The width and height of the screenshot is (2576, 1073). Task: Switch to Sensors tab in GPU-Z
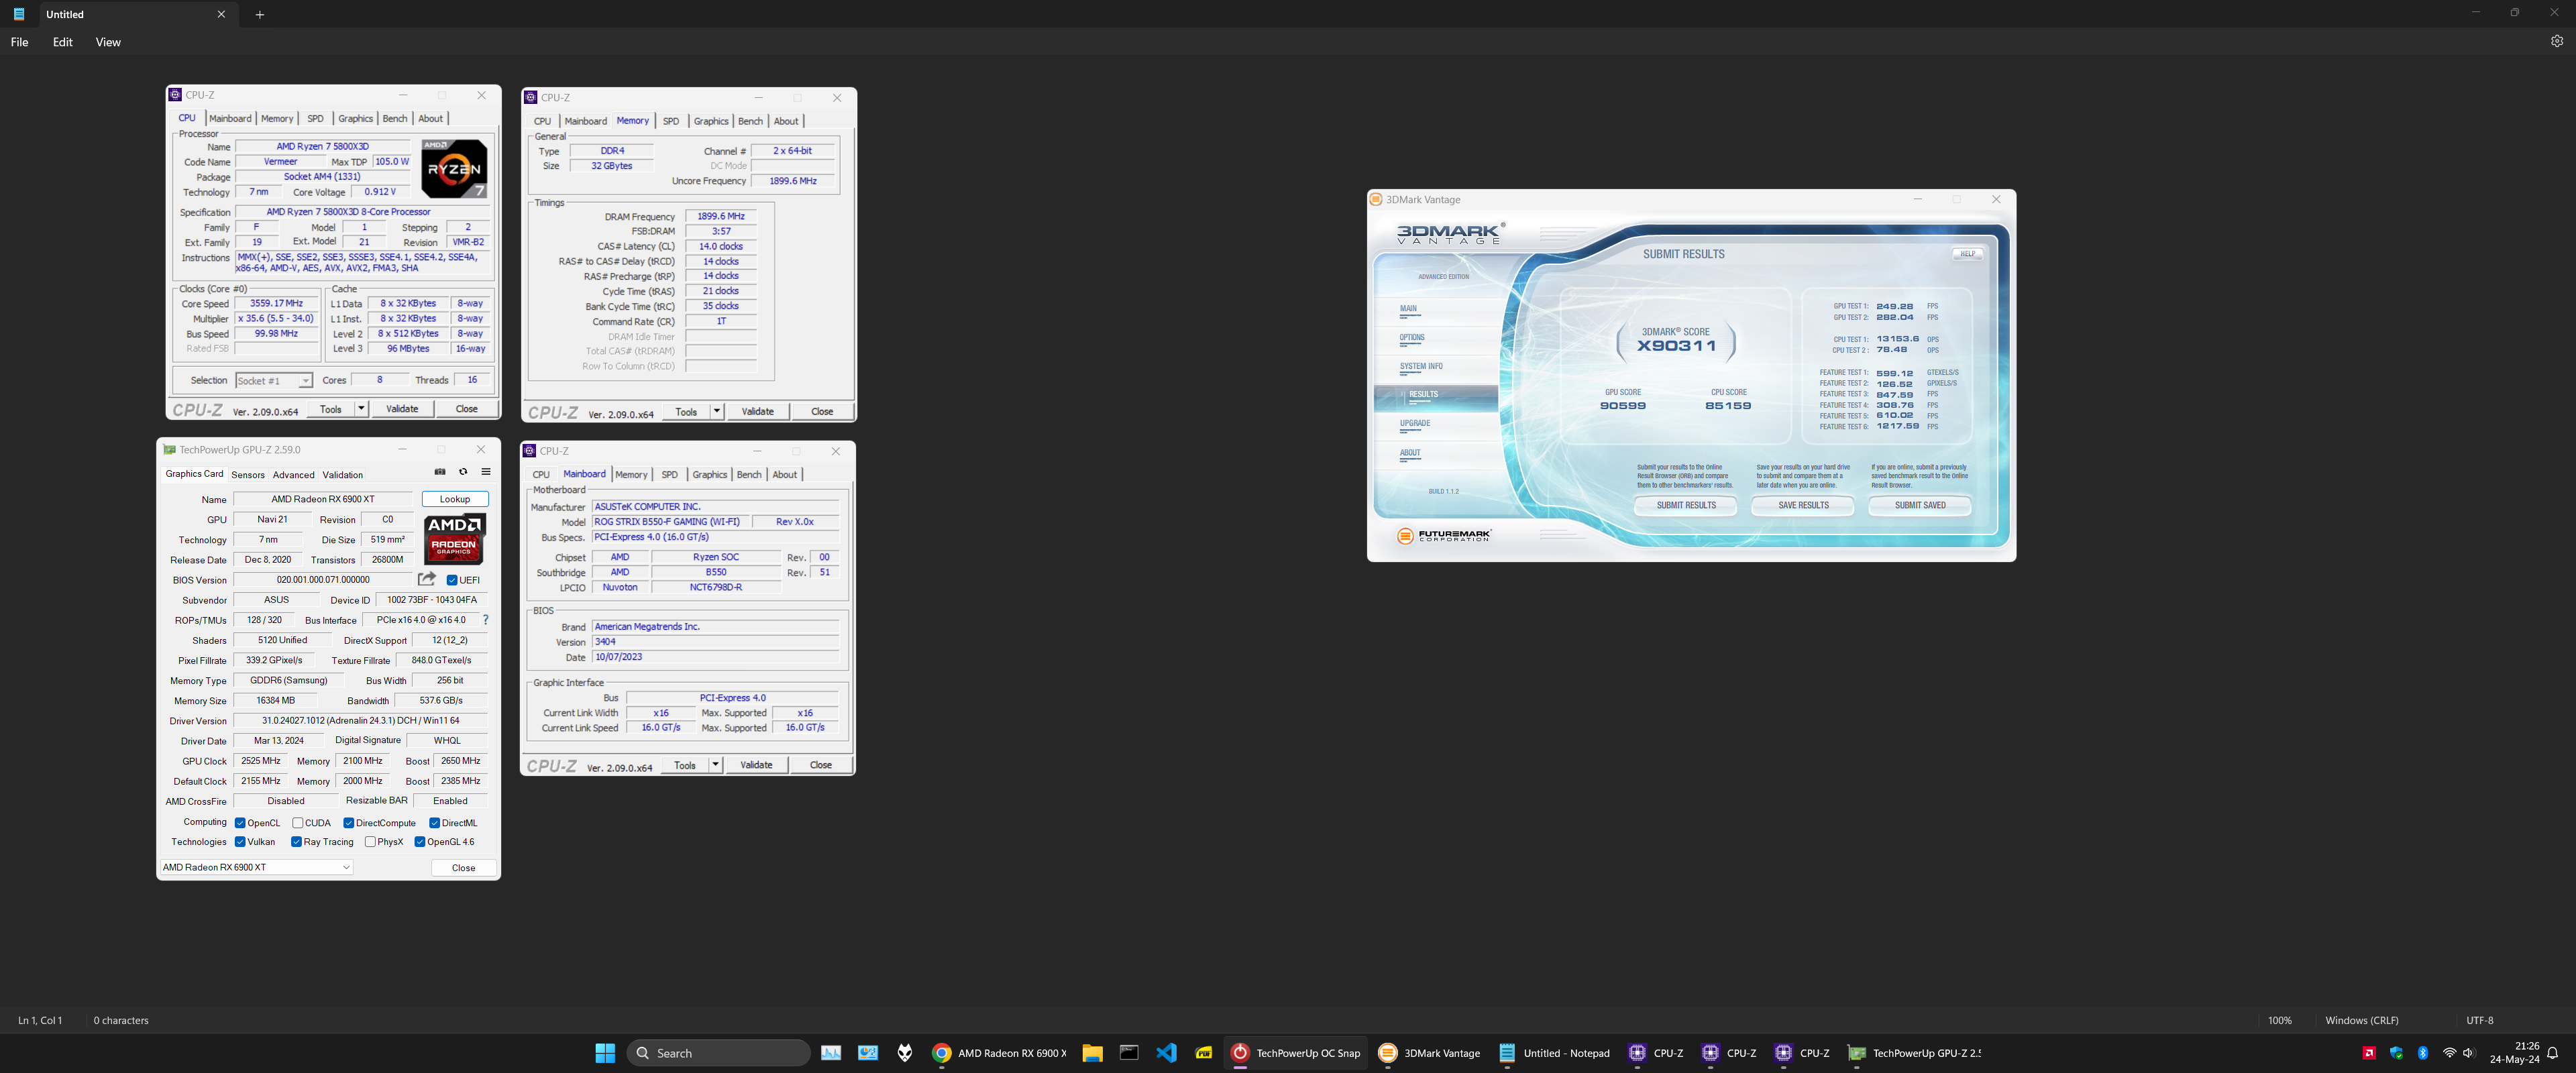point(248,475)
